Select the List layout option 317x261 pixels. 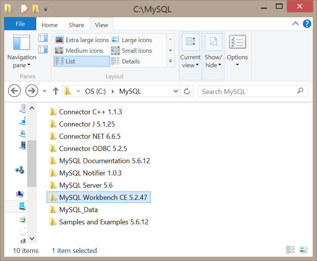pos(82,61)
